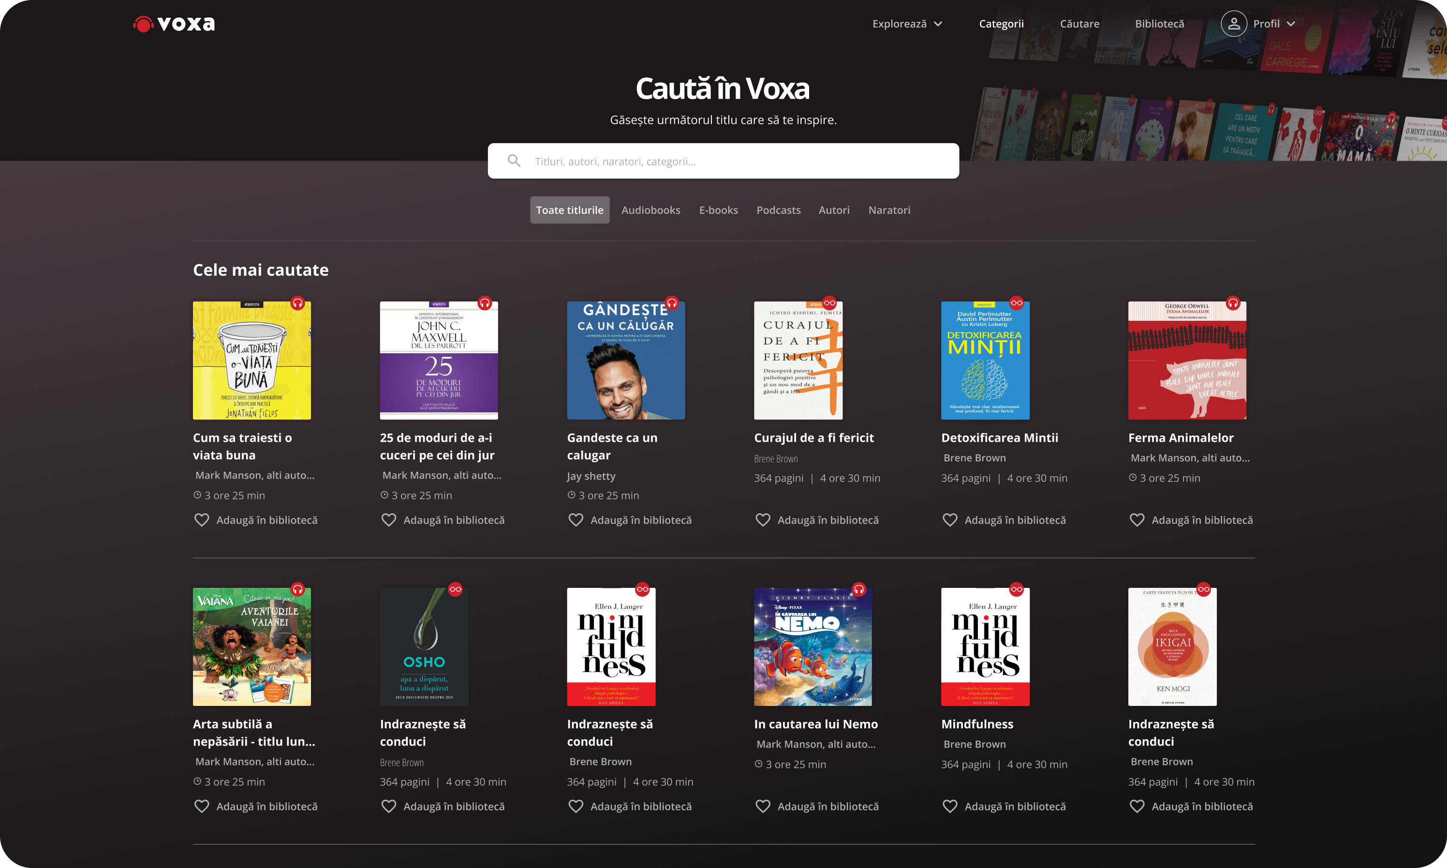Toggle heart icon for Curajul de a fi fericit

click(763, 520)
